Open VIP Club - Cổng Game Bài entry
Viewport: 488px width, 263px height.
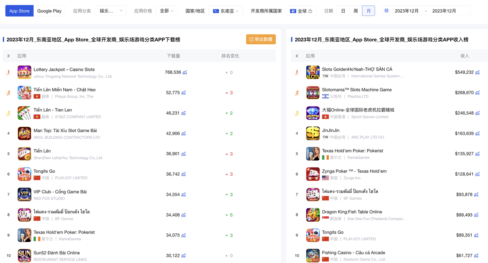click(60, 191)
